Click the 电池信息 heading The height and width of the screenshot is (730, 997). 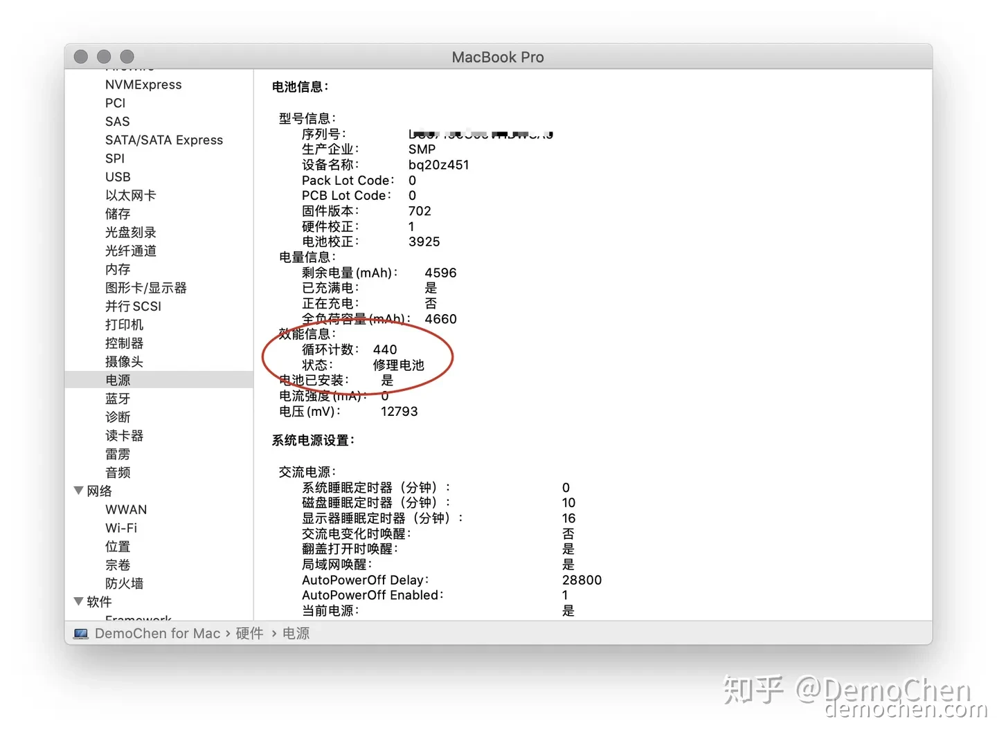pos(300,86)
